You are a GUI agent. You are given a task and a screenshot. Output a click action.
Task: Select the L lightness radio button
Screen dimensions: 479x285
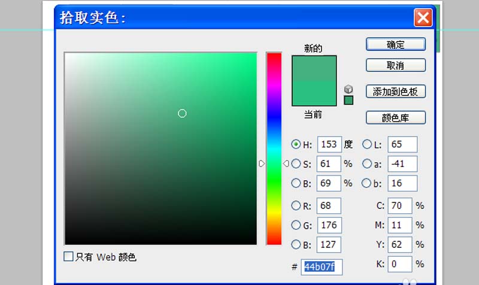tap(367, 144)
